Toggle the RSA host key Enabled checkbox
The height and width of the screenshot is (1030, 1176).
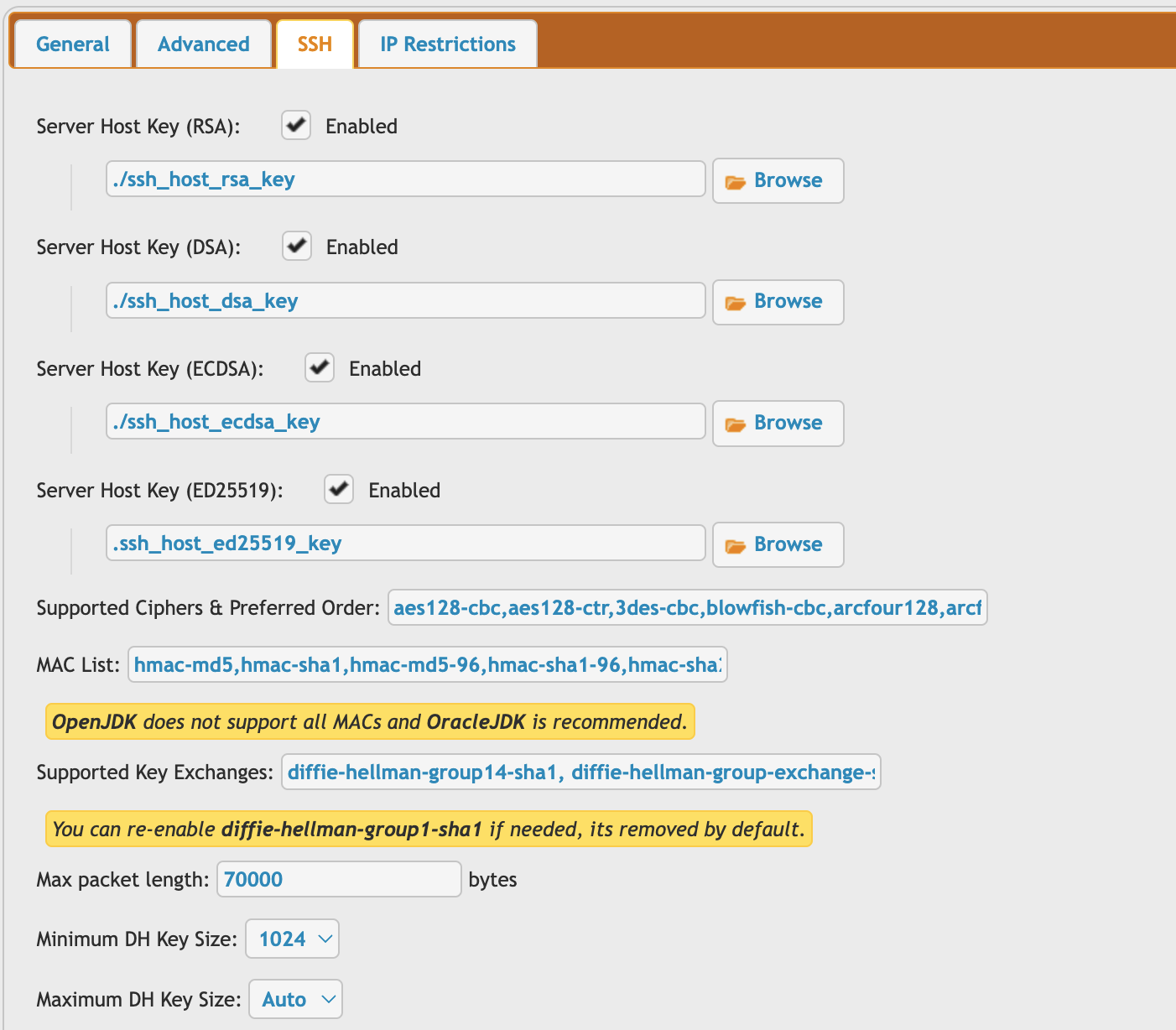296,125
